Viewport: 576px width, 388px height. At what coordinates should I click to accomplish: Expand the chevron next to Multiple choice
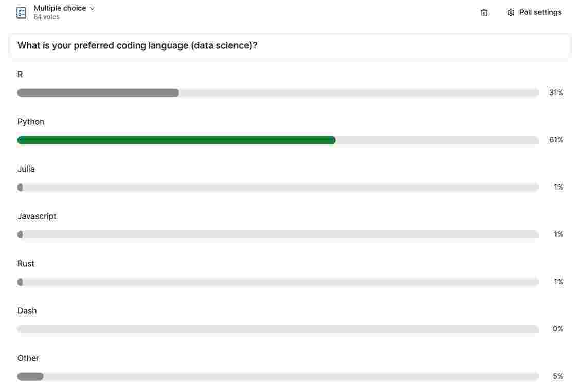coord(92,9)
